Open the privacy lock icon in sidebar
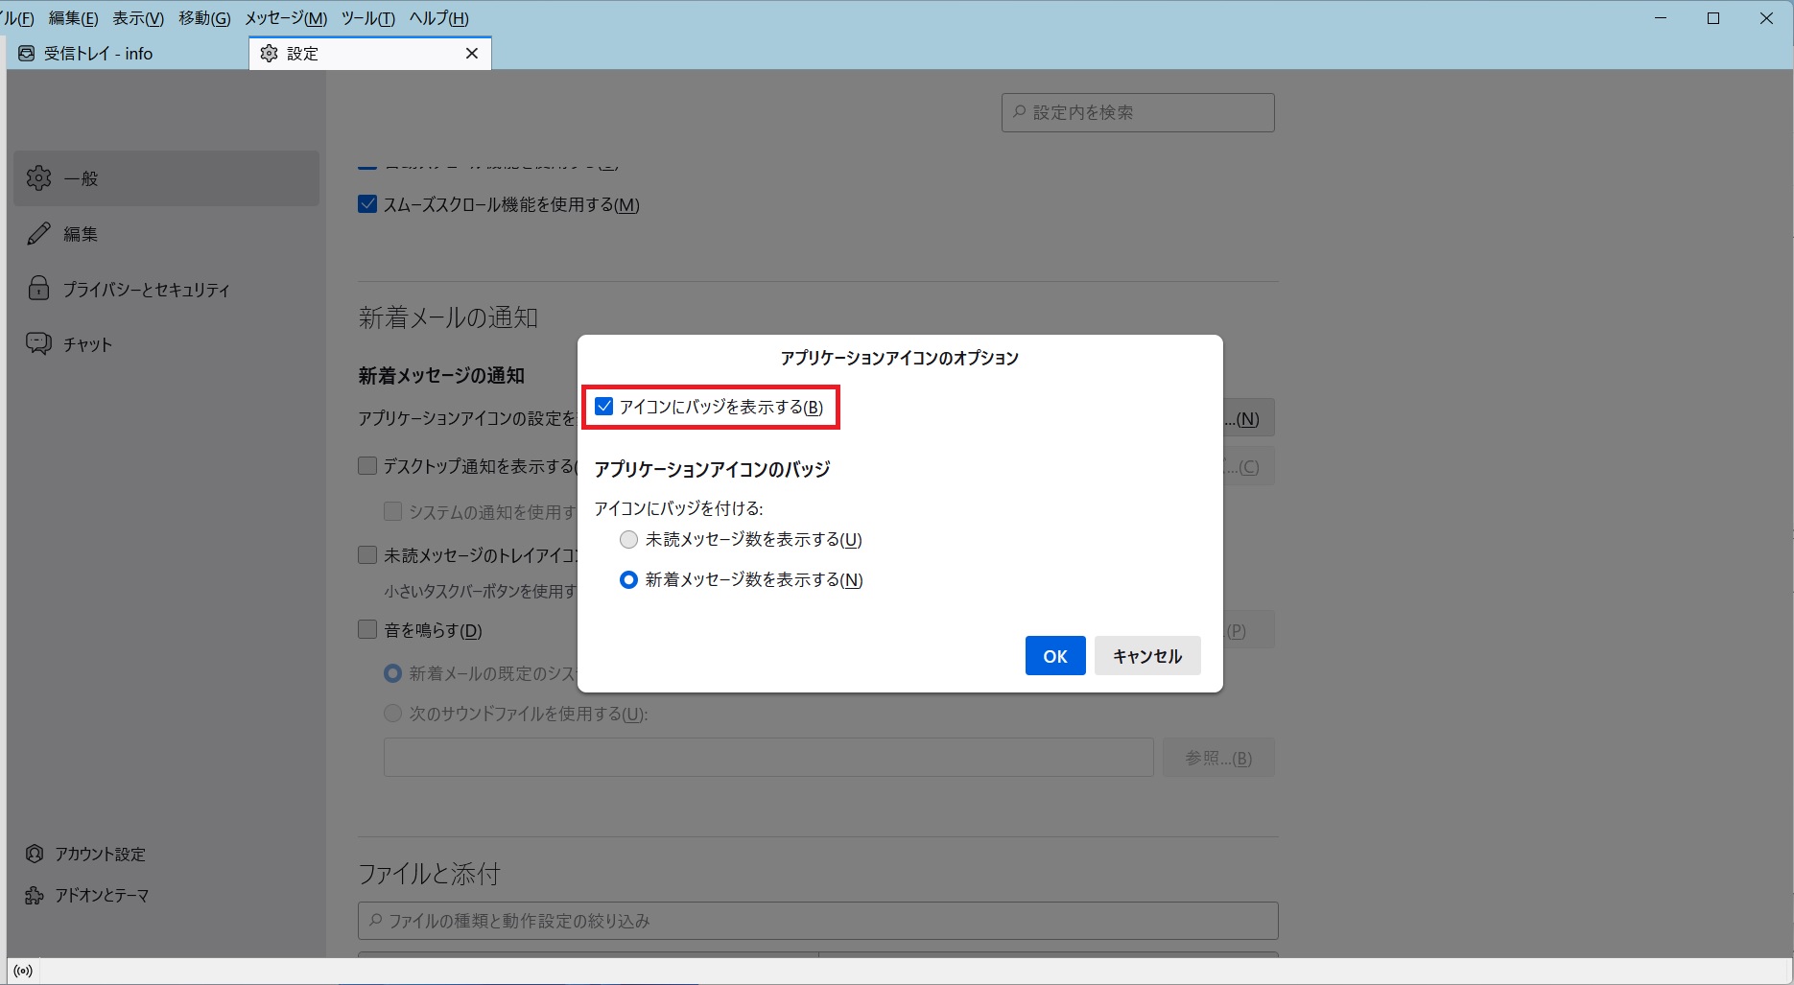Image resolution: width=1794 pixels, height=985 pixels. click(x=38, y=289)
